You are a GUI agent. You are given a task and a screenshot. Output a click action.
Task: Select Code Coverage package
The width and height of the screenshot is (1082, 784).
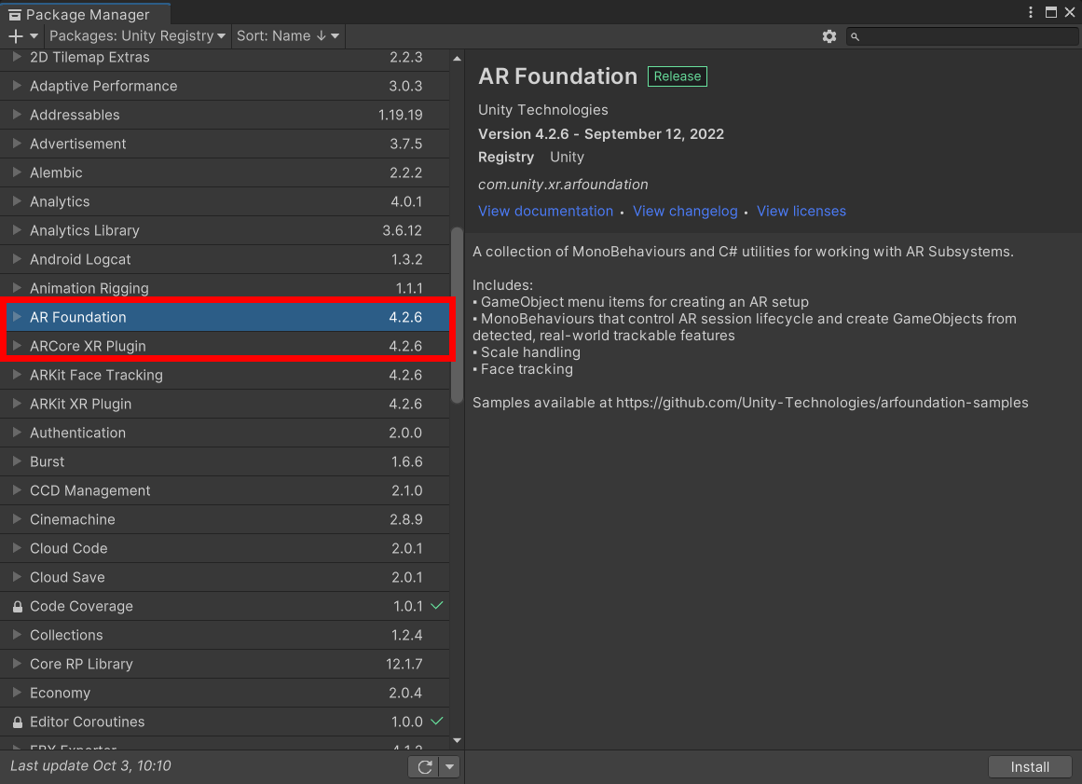[225, 607]
